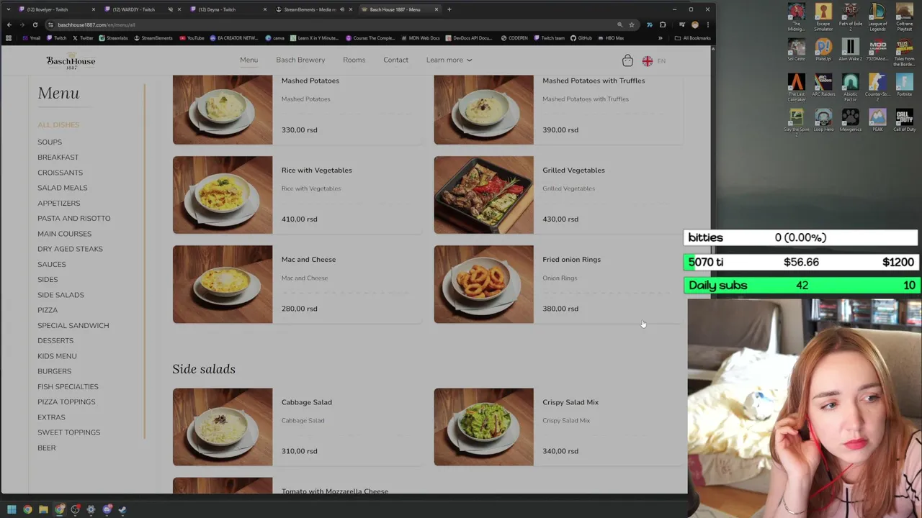
Task: Launch Fortnite desktop icon
Action: [905, 86]
